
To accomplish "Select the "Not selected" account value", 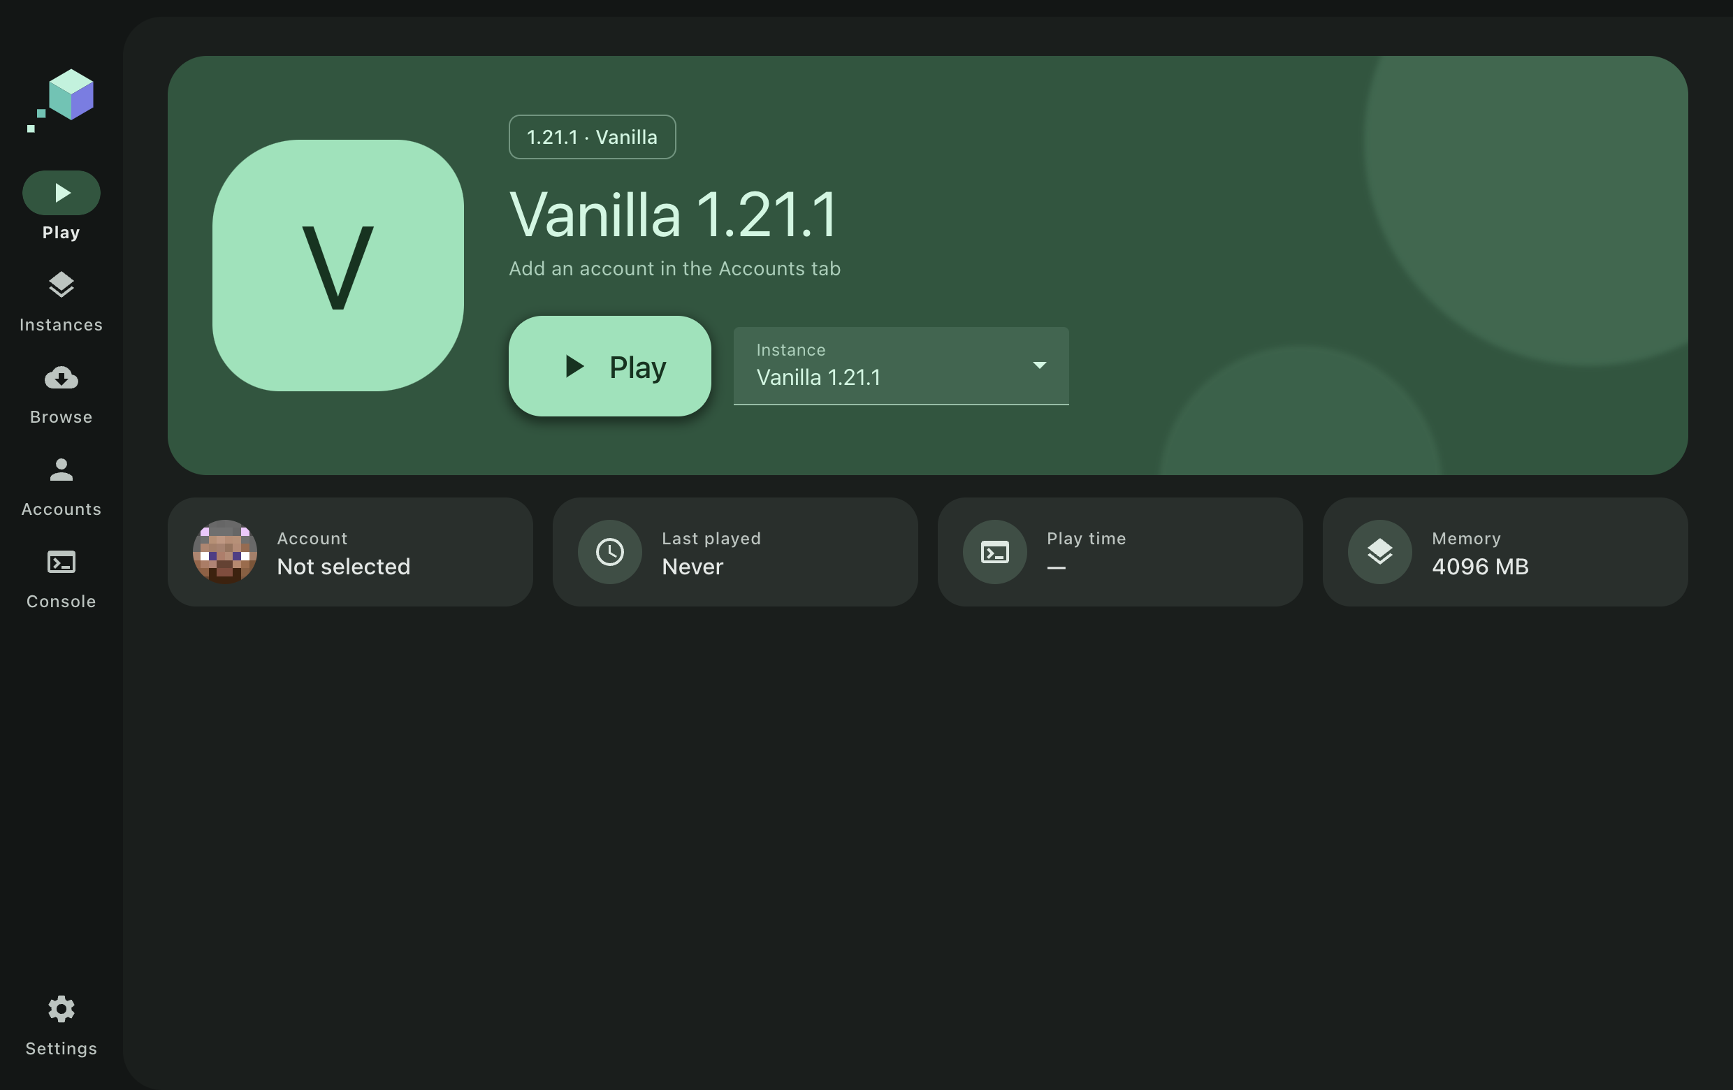I will pos(343,567).
